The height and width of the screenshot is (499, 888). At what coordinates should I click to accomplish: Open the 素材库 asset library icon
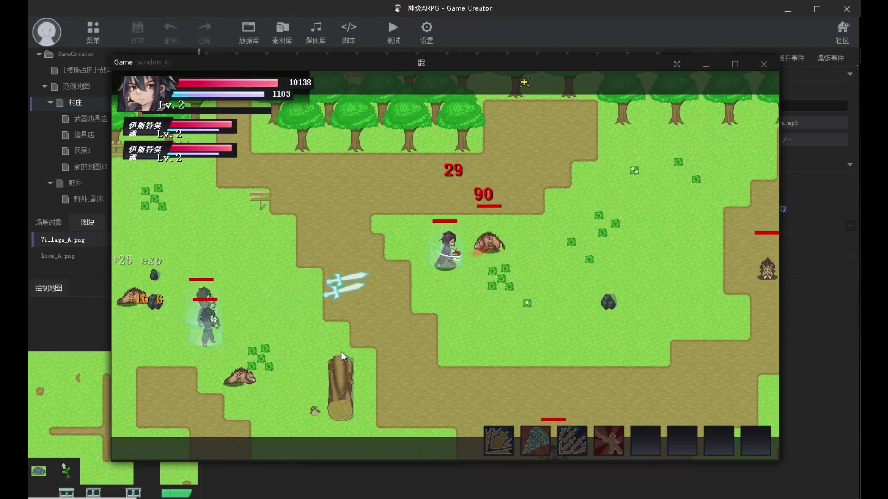click(282, 32)
